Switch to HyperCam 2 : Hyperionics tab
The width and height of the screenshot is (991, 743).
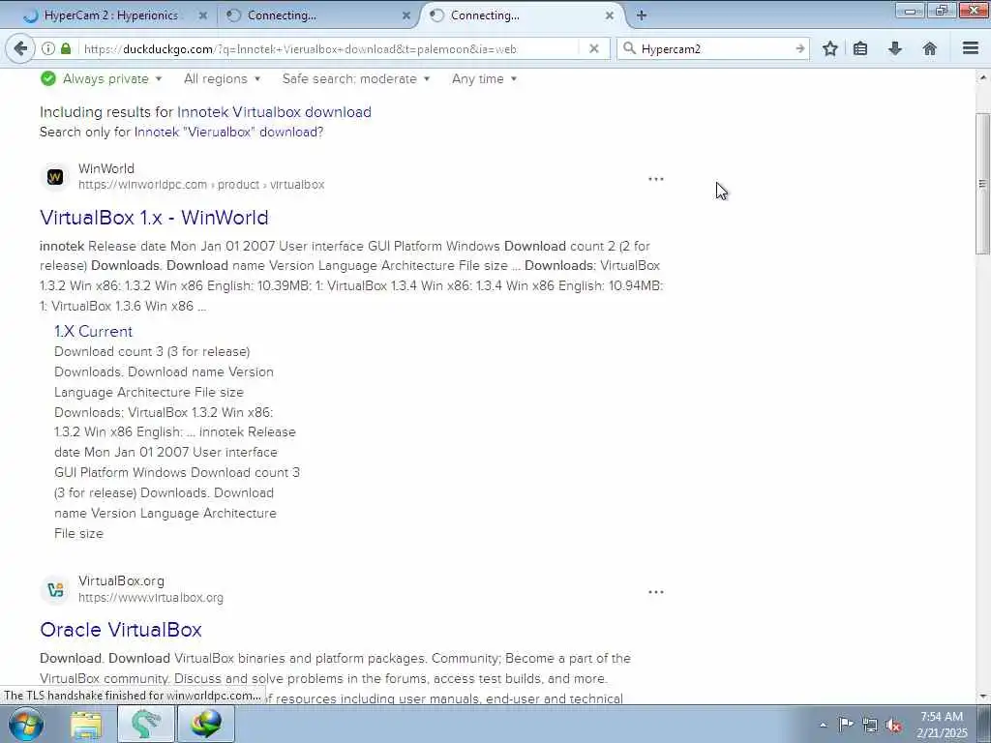[x=110, y=15]
